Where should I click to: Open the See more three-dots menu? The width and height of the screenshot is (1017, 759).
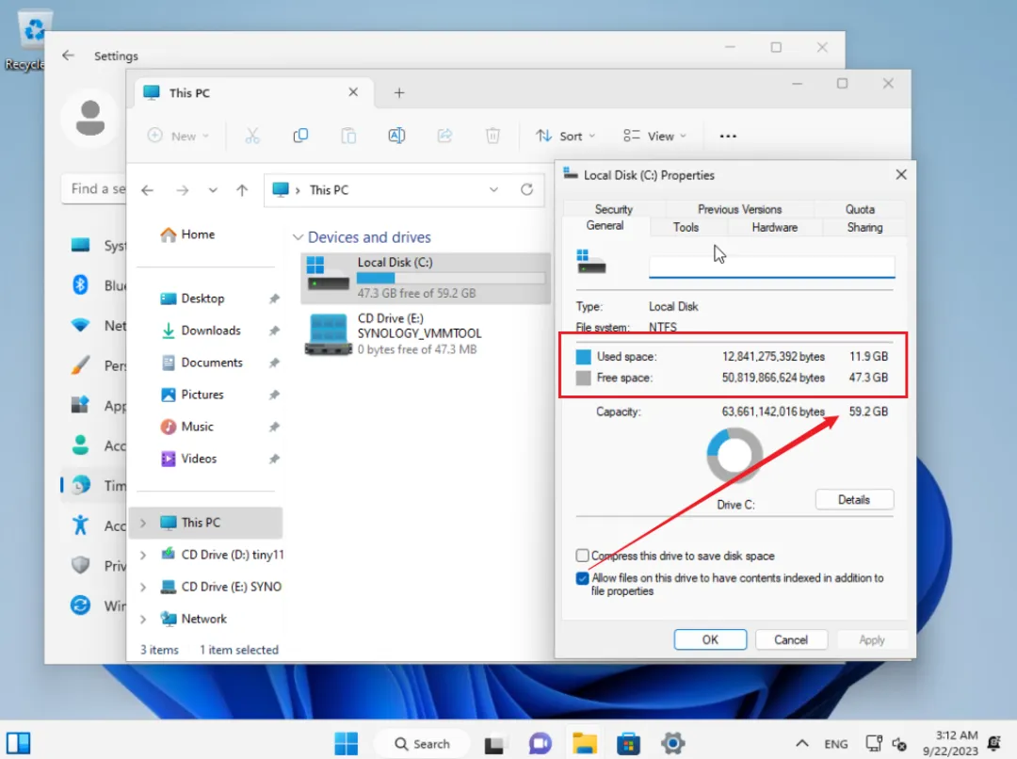point(727,136)
